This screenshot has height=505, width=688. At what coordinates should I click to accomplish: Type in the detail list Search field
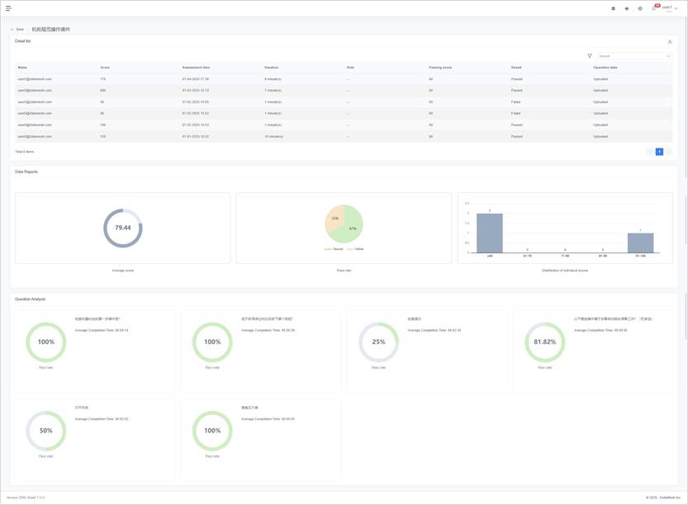click(631, 56)
